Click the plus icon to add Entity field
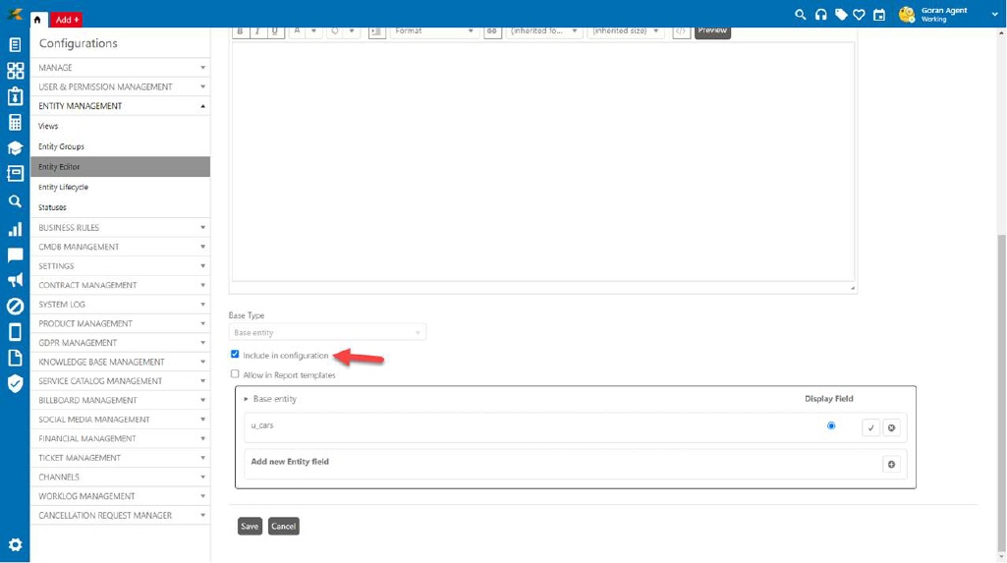 891,465
